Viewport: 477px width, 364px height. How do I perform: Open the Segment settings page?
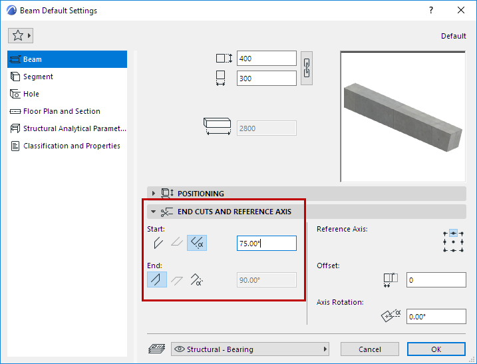67,77
